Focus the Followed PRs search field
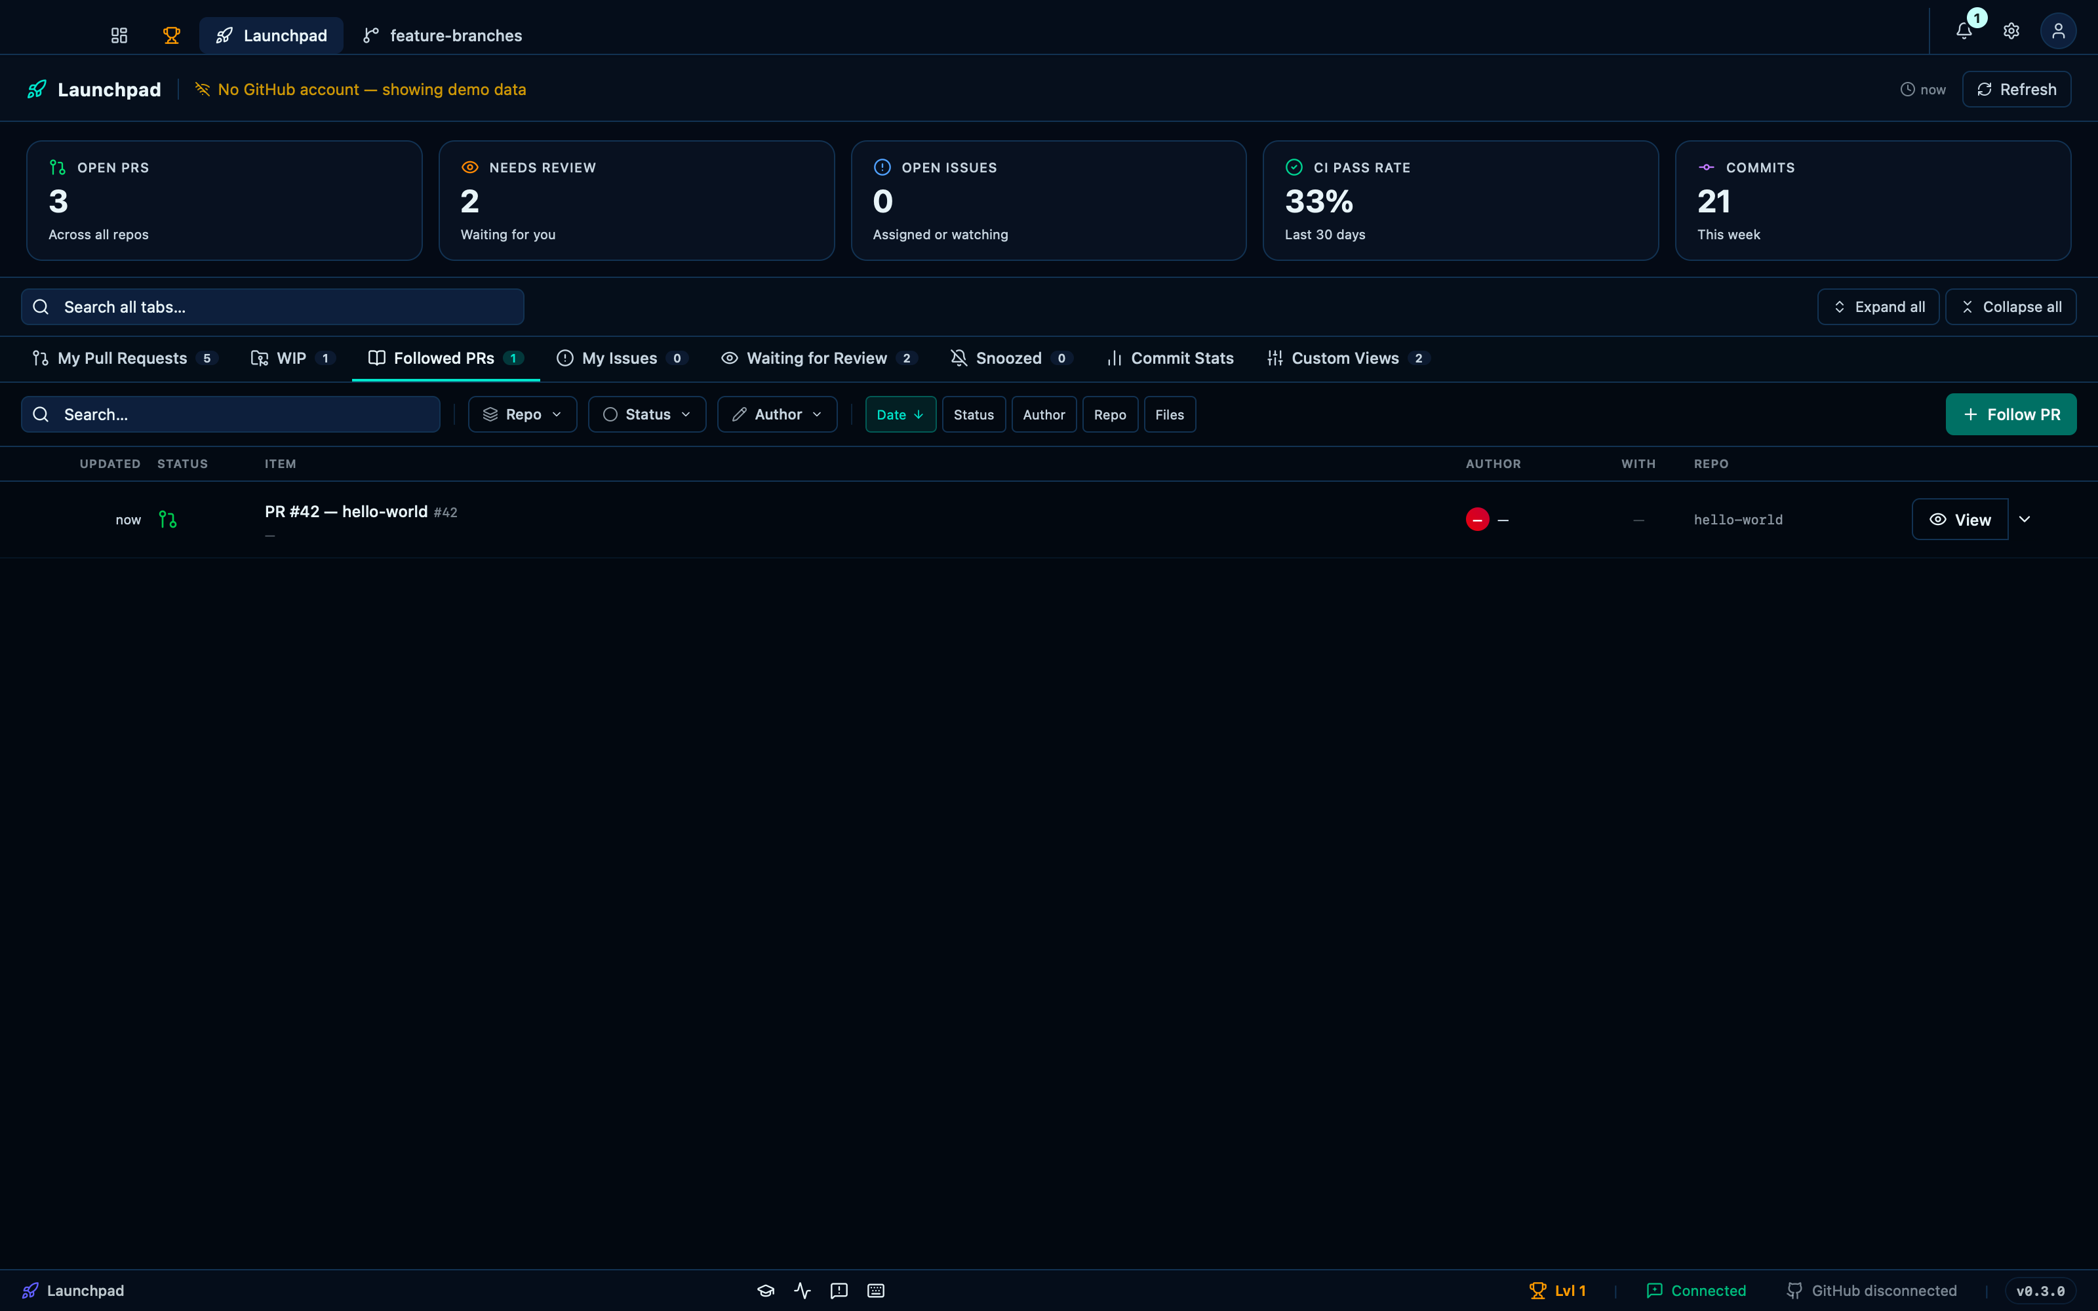 [231, 414]
